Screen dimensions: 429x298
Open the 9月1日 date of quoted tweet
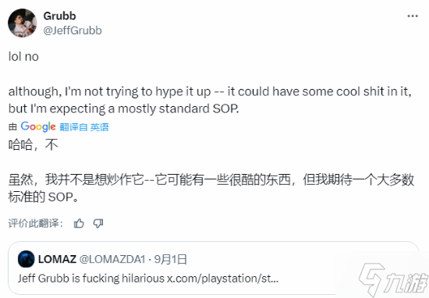(171, 259)
